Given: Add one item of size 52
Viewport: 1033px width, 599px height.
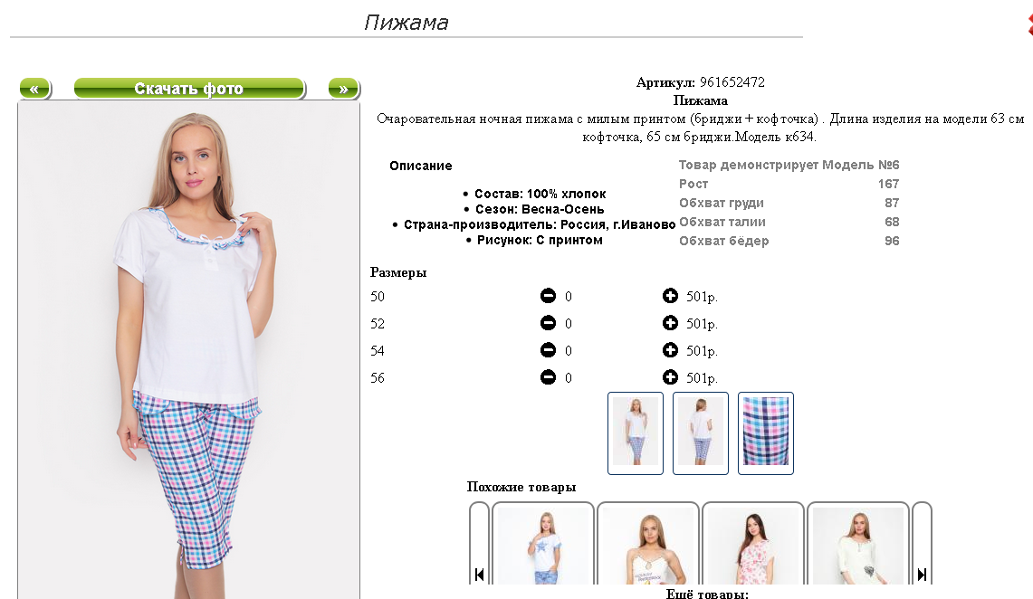Looking at the screenshot, I should pyautogui.click(x=670, y=322).
